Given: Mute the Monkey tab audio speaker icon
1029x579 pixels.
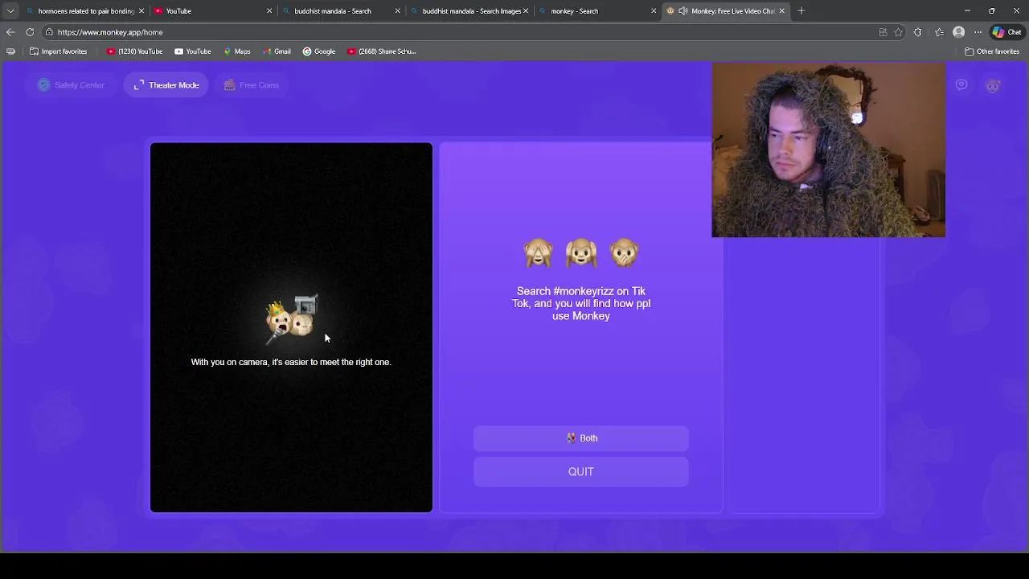Looking at the screenshot, I should 683,11.
